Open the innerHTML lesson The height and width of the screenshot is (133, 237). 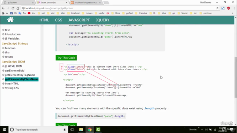coord(11,84)
